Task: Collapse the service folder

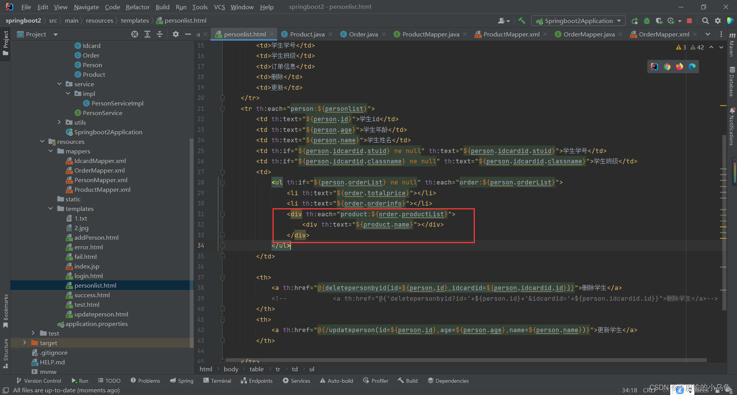Action: click(x=59, y=84)
